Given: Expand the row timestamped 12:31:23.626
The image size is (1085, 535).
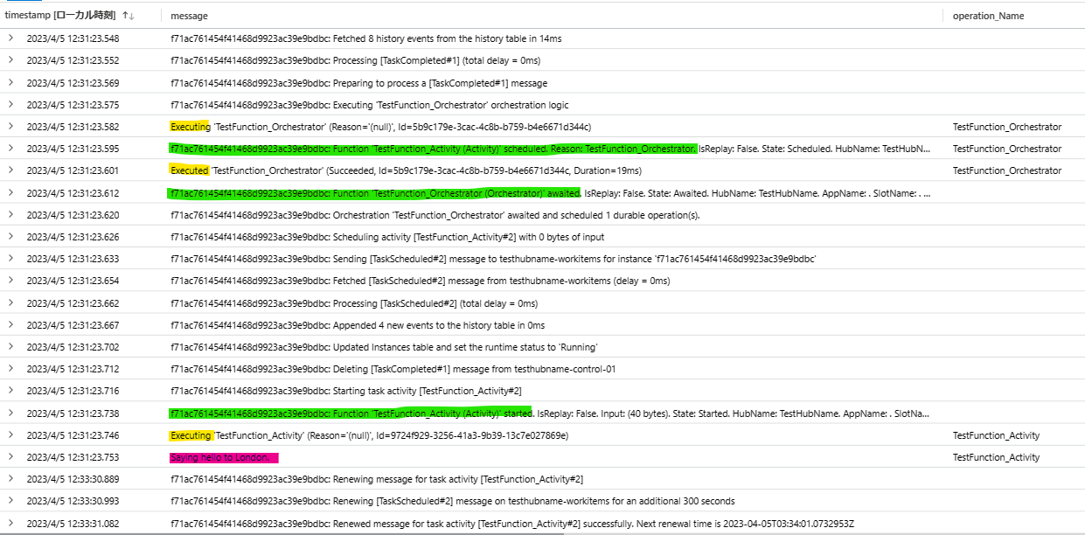Looking at the screenshot, I should [10, 237].
